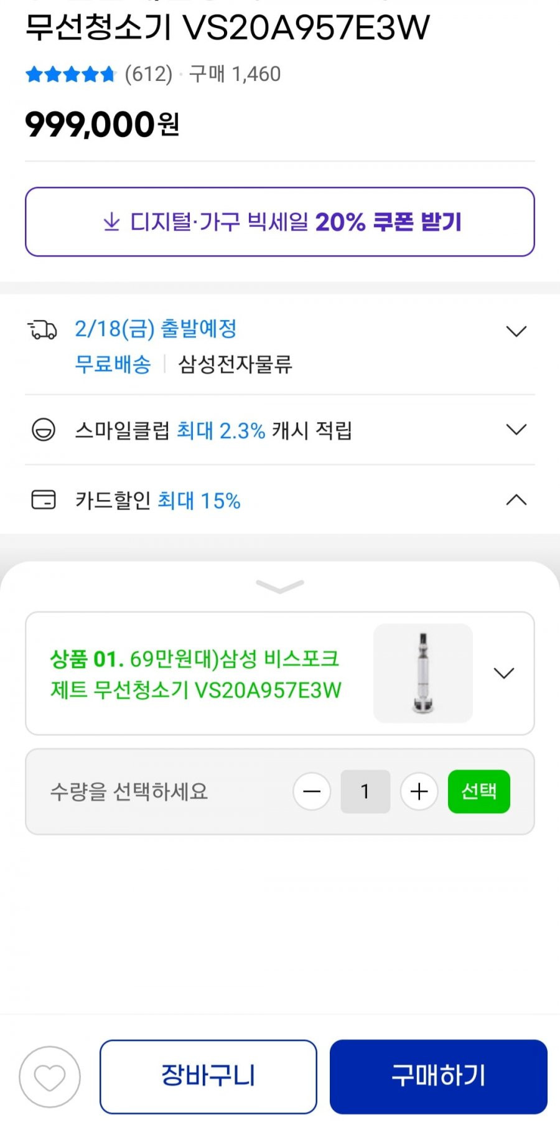Click the quantity input field showing 1
Viewport: 560px width, 1125px height.
[x=365, y=791]
